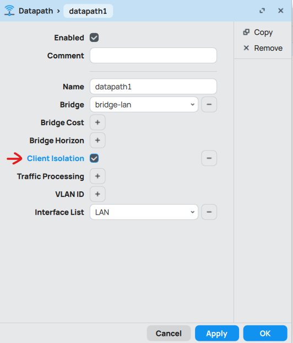Viewport: 293px width, 343px height.
Task: Open the Bridge dropdown showing bridge-lan
Action: coord(144,105)
